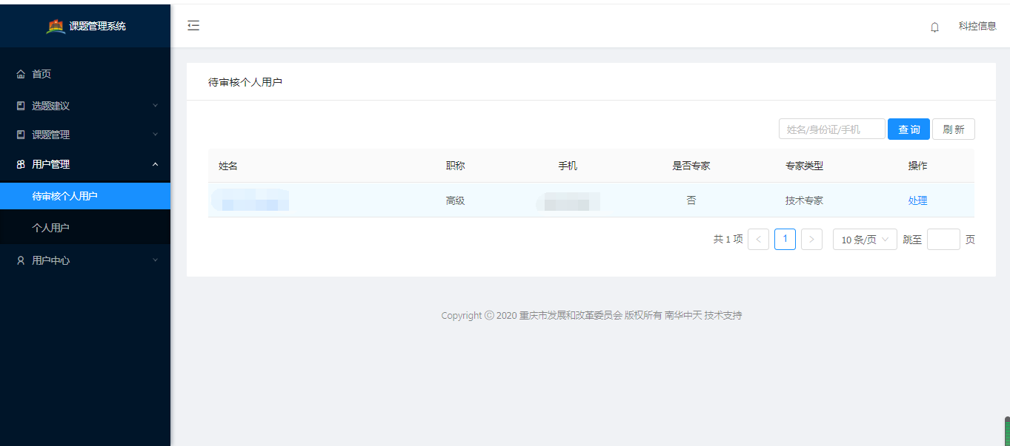
Task: Click the 用户中心 person icon in sidebar
Action: tap(20, 260)
